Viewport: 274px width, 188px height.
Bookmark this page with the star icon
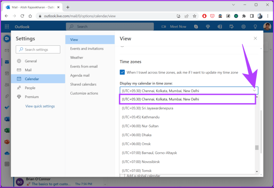[194, 16]
